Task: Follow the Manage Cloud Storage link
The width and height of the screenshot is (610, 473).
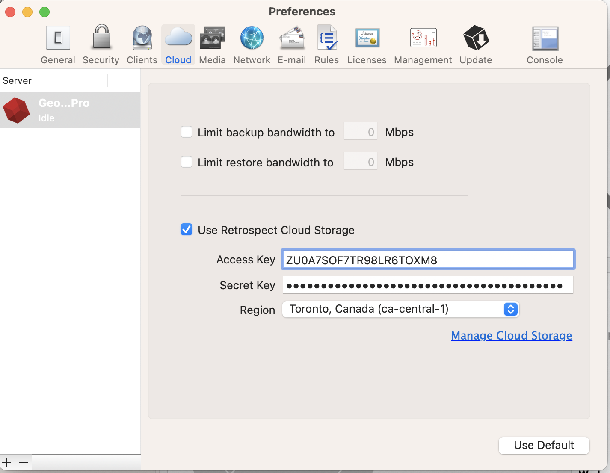Action: [512, 336]
